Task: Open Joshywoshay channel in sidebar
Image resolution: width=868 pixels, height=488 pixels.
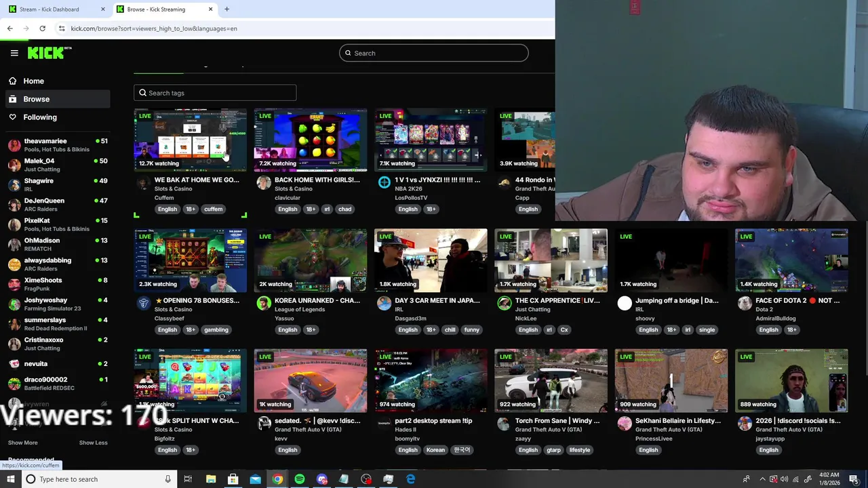Action: point(57,304)
